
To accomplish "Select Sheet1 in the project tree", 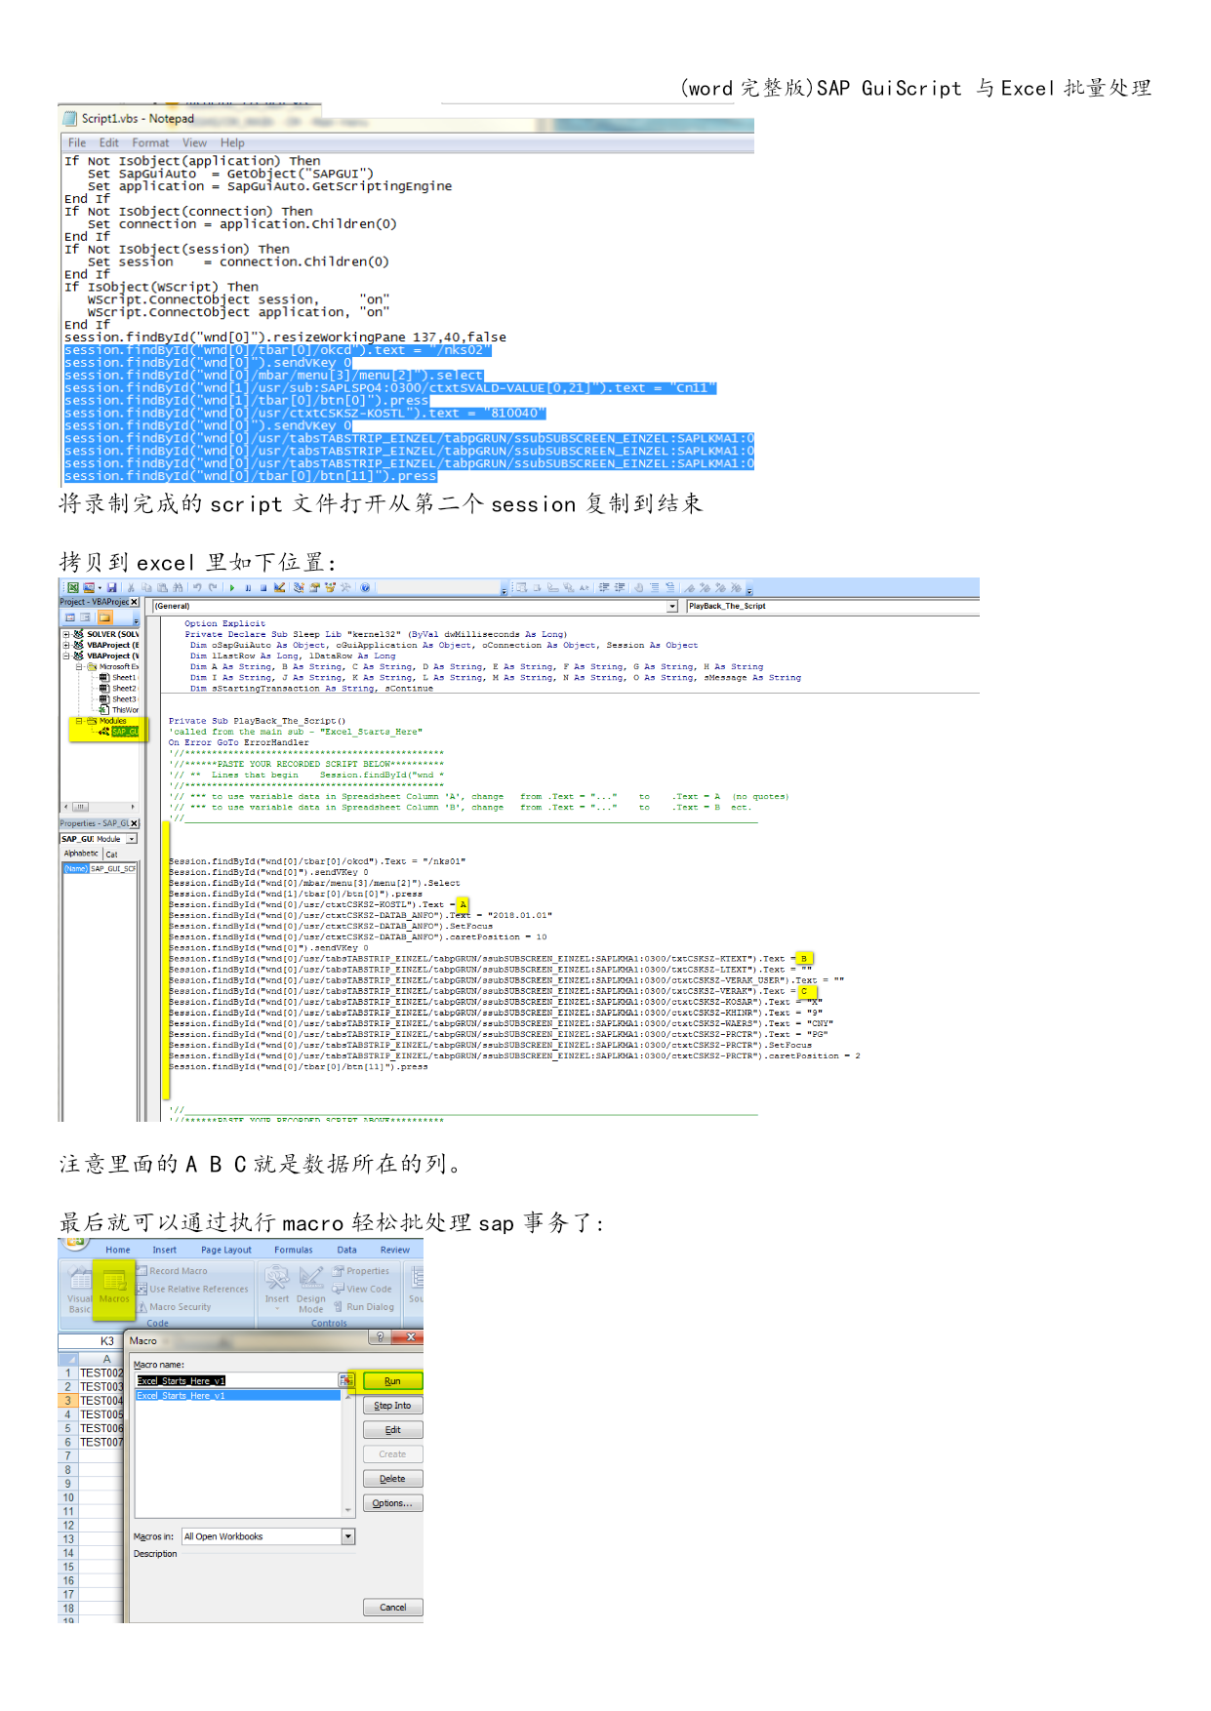I will [118, 678].
